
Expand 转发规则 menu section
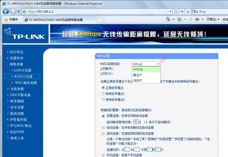[x=17, y=101]
